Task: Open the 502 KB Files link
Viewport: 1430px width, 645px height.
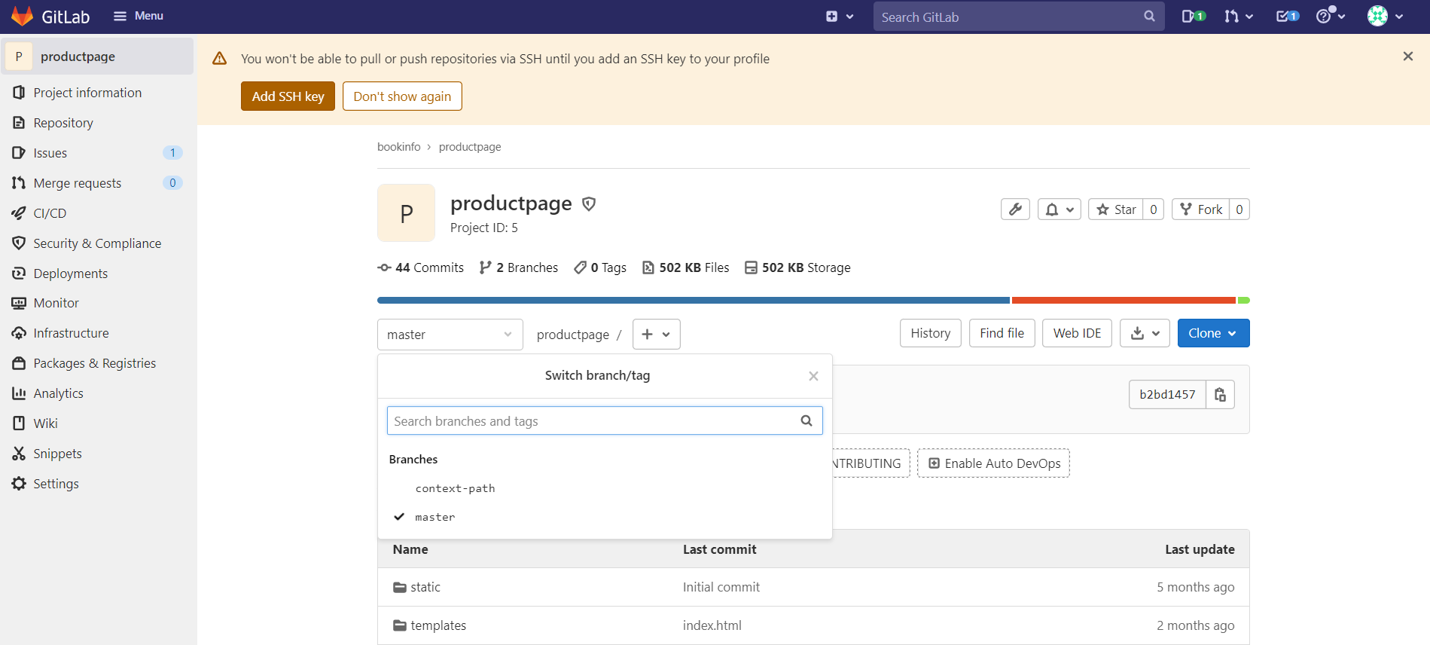Action: click(x=686, y=267)
